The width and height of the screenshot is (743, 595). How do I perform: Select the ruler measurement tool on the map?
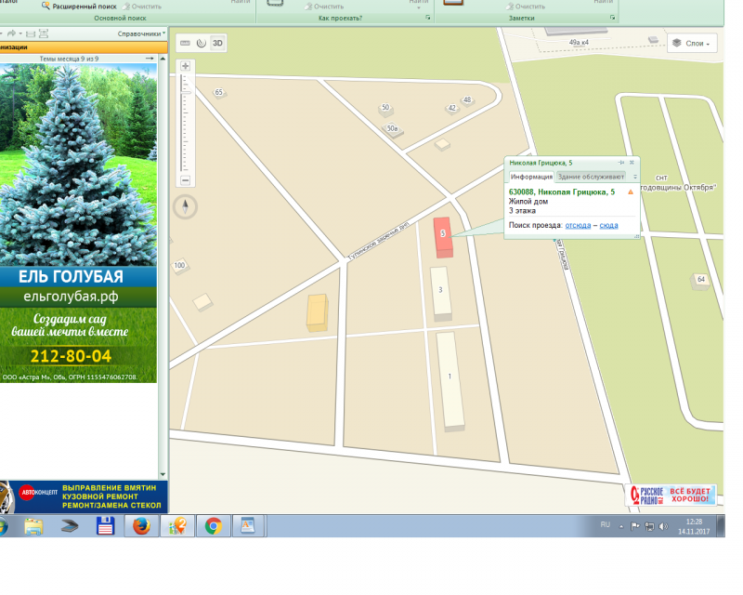185,43
